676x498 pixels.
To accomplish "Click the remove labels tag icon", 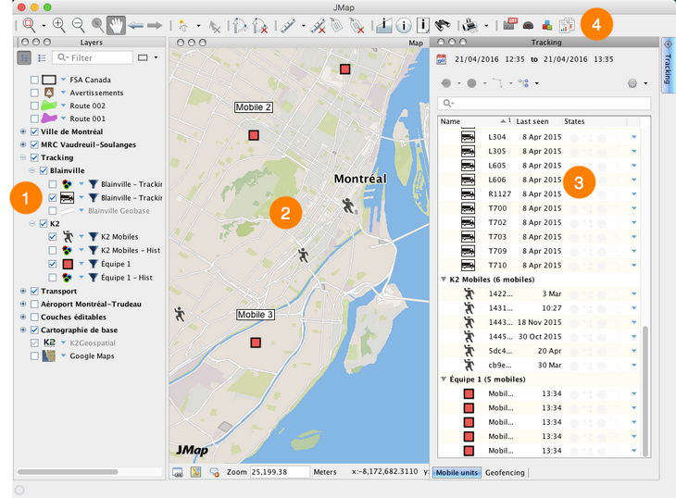I will [x=357, y=26].
